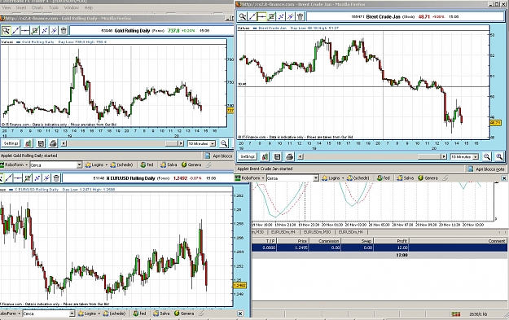This screenshot has width=509, height=320.
Task: Click the Settings button below Brent Crude chart
Action: click(x=248, y=157)
